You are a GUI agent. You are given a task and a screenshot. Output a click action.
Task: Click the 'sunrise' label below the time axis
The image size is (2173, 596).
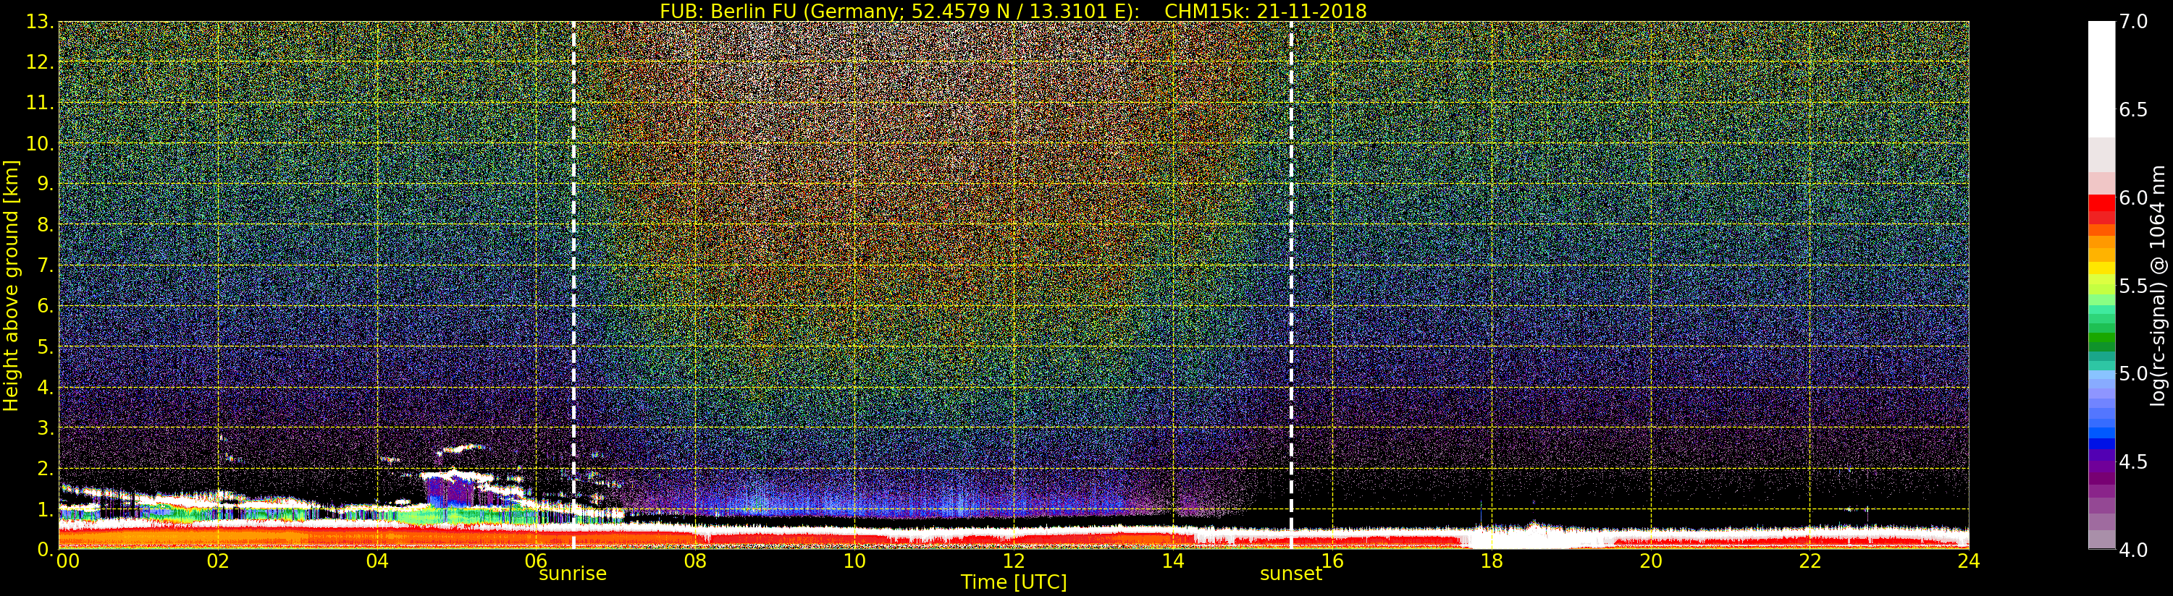(x=573, y=574)
